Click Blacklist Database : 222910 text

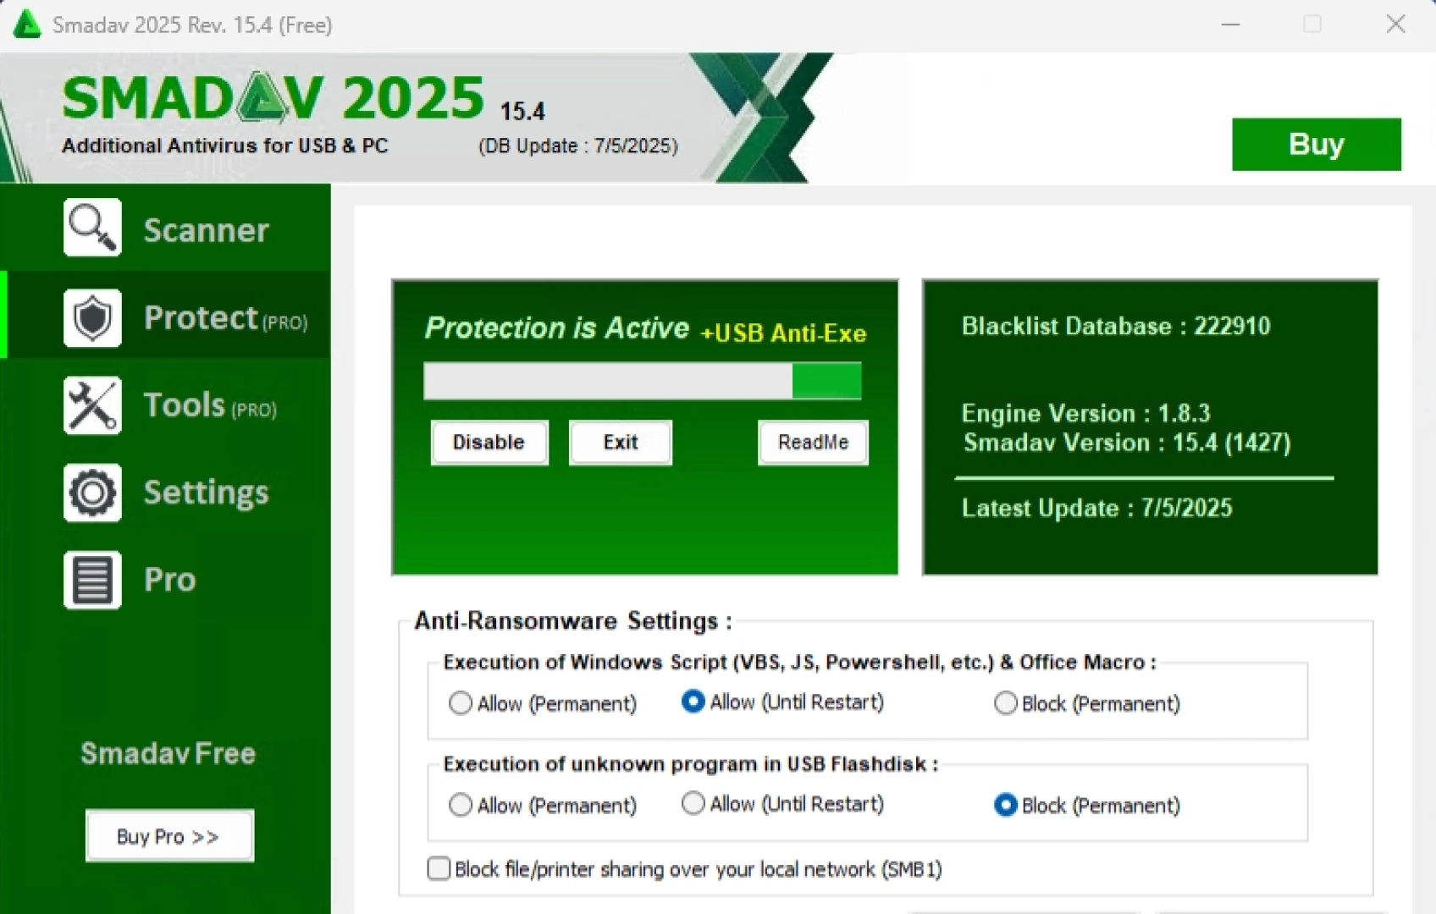1116,327
